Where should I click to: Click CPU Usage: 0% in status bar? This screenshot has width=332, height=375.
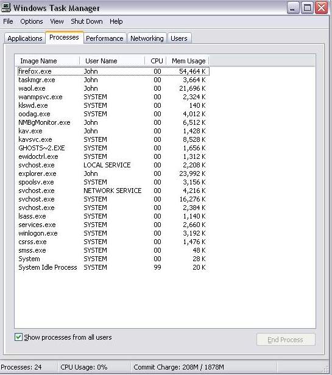(x=84, y=367)
